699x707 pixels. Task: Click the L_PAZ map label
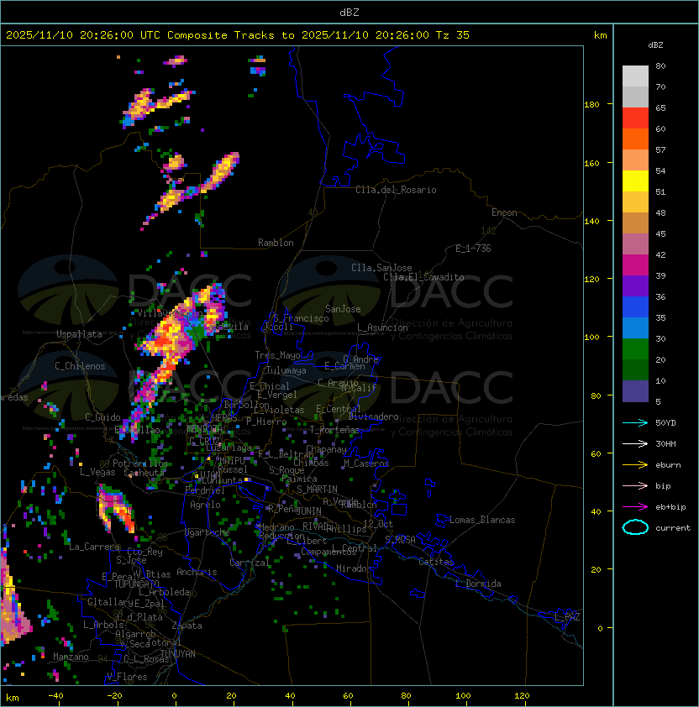tap(567, 617)
